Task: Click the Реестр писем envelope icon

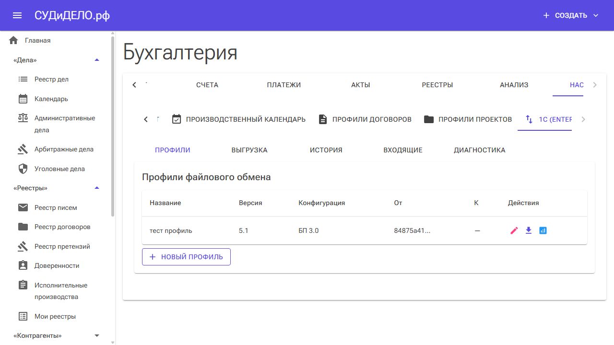Action: tap(23, 207)
